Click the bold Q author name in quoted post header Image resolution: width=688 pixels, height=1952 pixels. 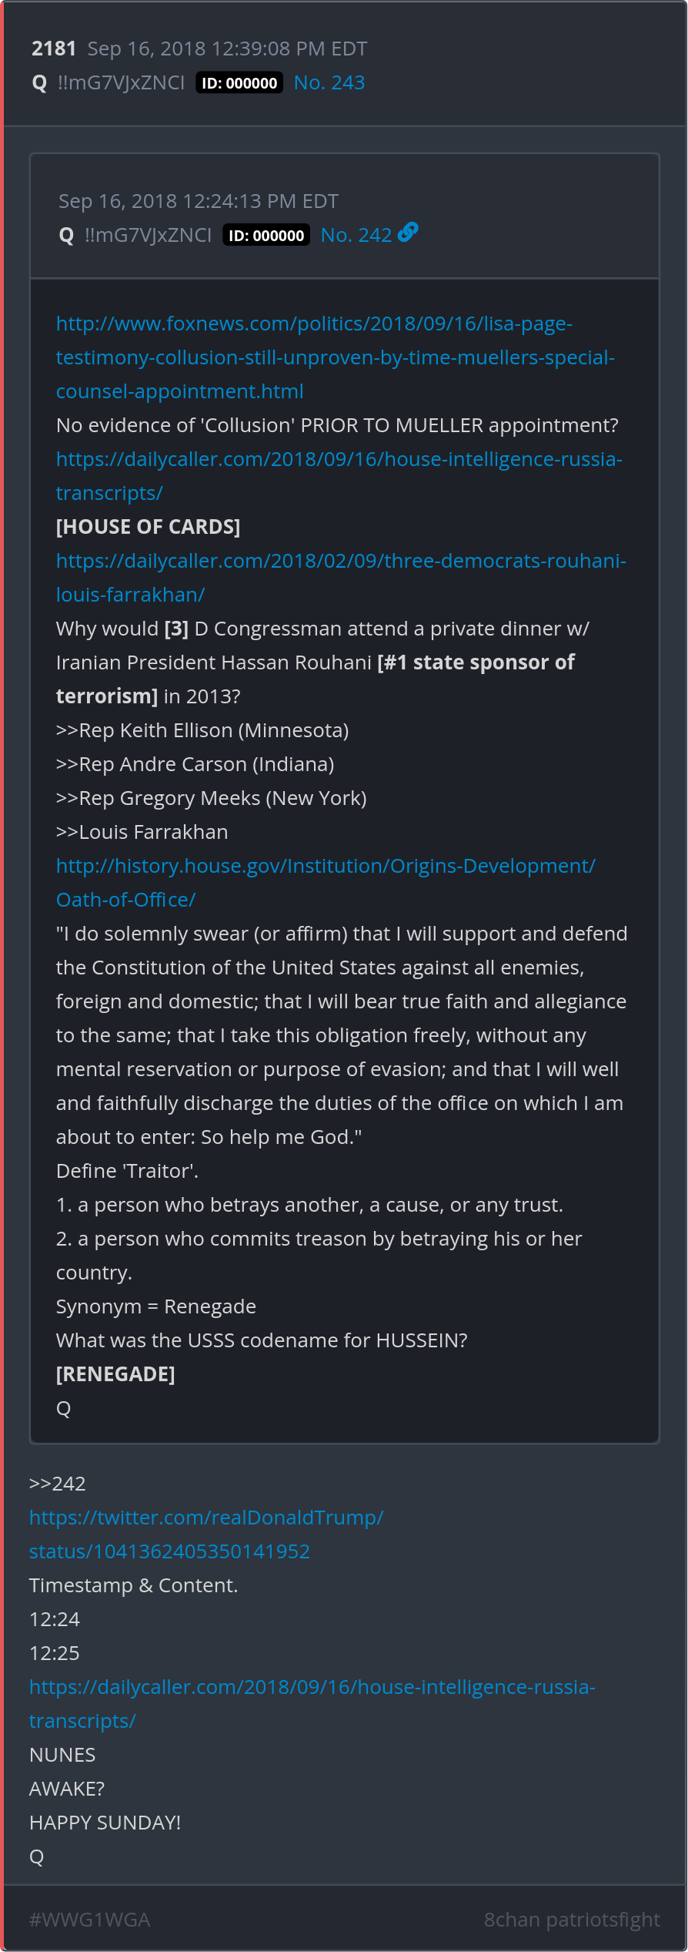[x=66, y=236]
